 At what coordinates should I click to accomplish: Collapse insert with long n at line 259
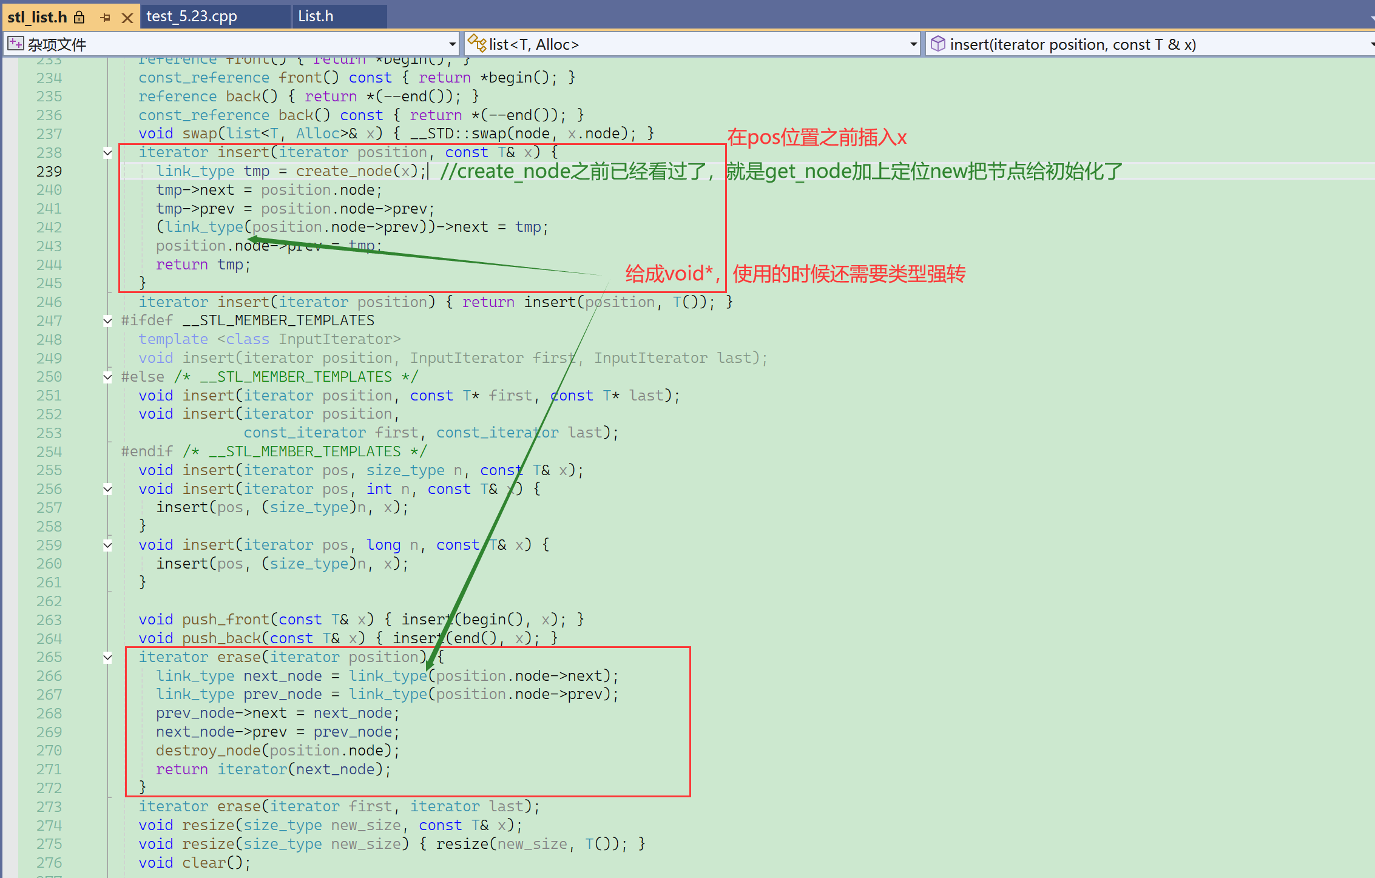[107, 545]
